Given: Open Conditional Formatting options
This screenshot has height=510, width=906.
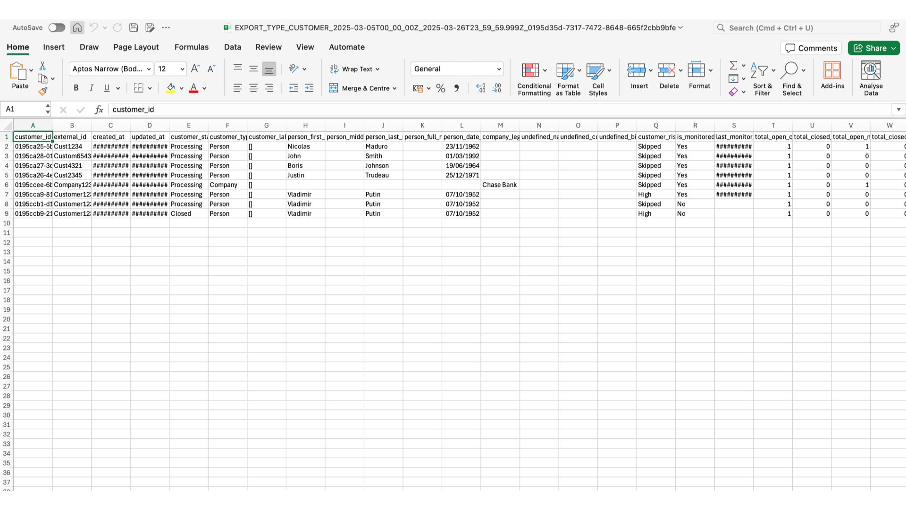Looking at the screenshot, I should 534,77.
